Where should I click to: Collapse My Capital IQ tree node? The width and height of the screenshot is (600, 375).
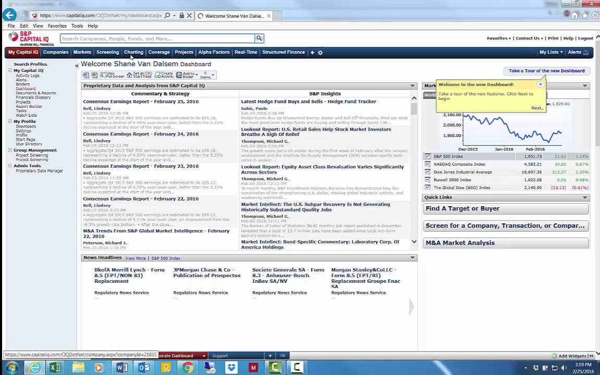point(10,70)
